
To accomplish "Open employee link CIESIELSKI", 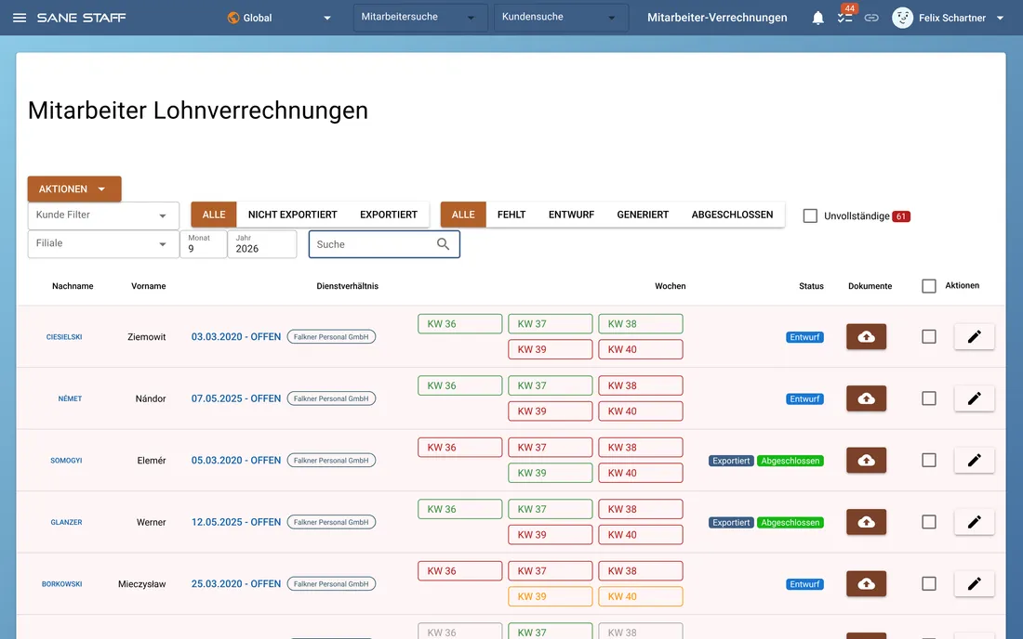I will tap(64, 337).
